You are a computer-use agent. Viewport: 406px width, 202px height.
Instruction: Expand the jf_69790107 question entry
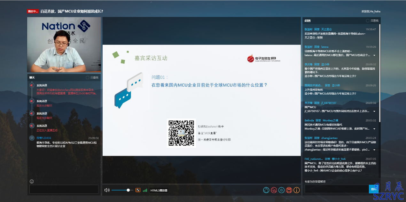tap(374, 111)
